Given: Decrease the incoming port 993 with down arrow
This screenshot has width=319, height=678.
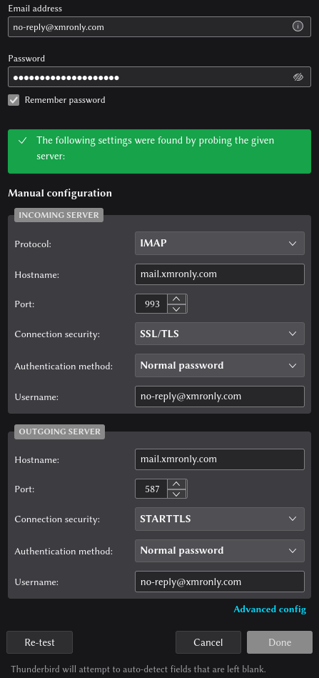Looking at the screenshot, I should (x=176, y=309).
